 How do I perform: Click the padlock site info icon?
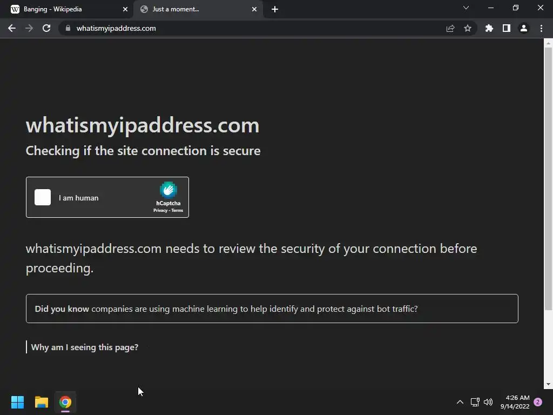click(68, 28)
